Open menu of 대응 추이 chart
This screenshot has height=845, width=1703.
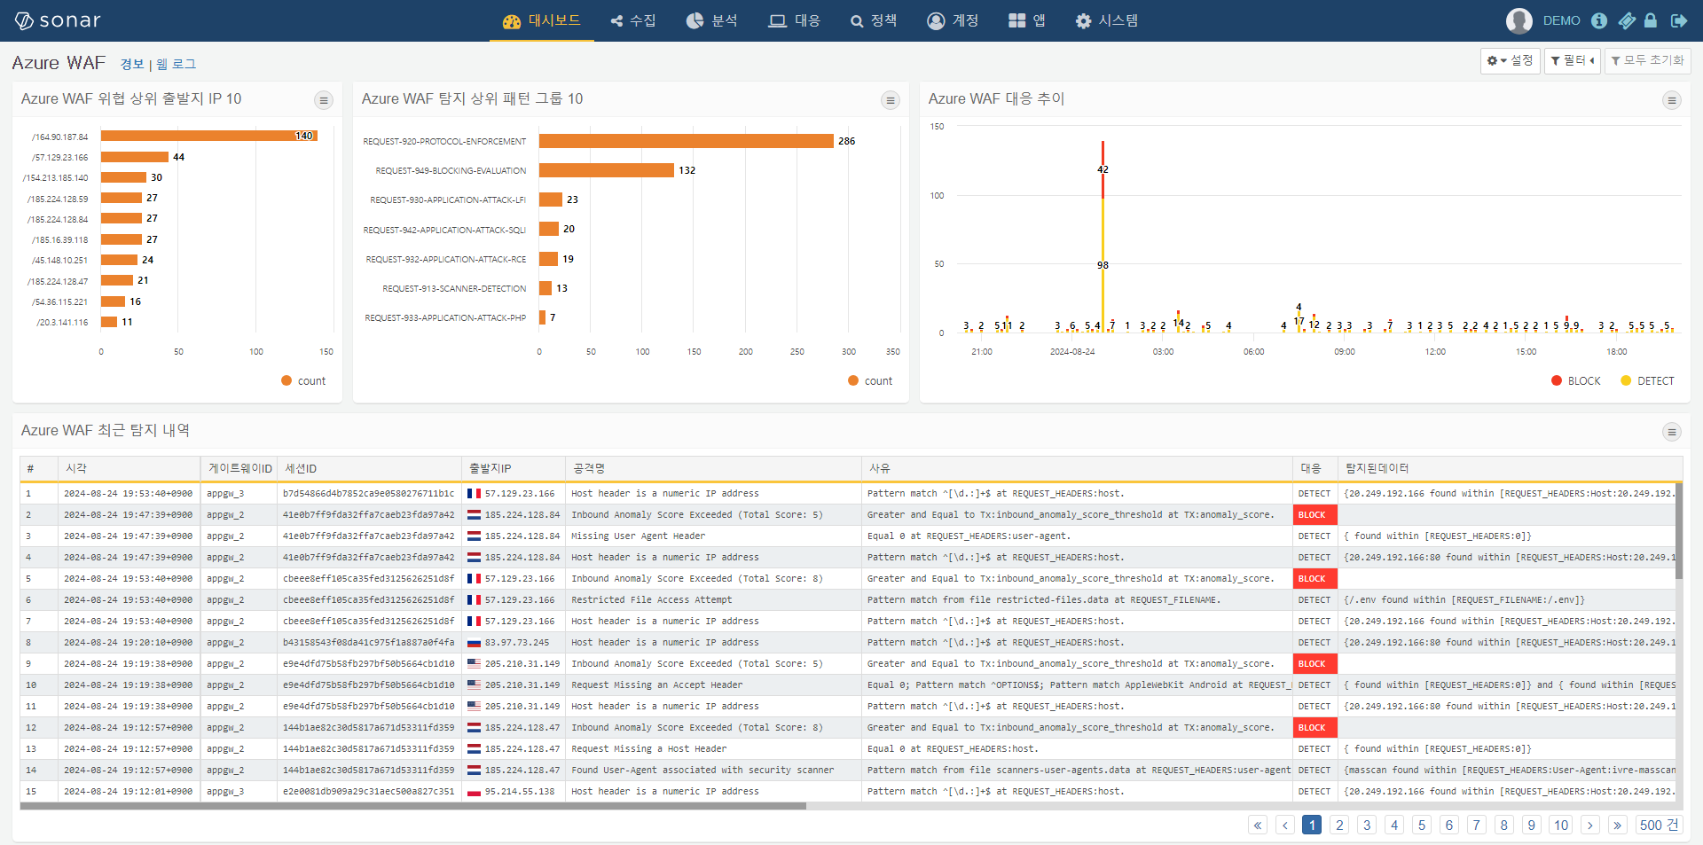click(x=1672, y=100)
